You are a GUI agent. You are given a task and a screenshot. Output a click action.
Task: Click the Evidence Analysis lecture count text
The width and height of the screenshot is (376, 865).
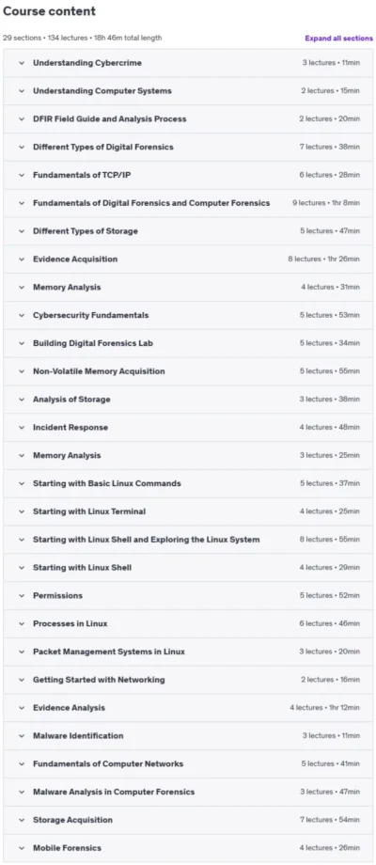pos(324,708)
